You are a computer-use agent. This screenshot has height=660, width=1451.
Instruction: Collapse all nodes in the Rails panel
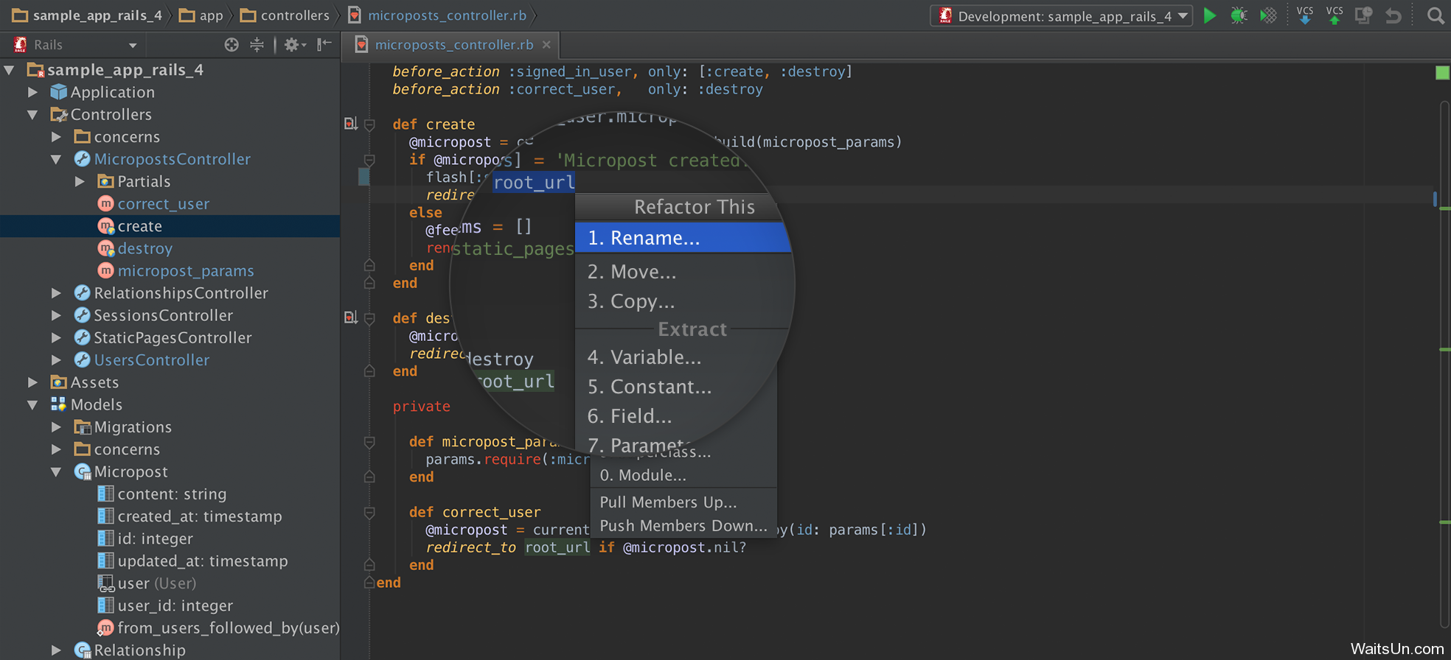point(257,45)
